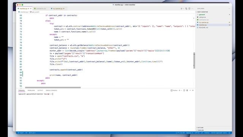Open .gitignore from the Explorer

(202, 17)
